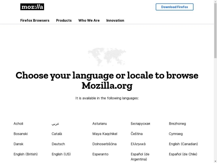Select the Acholi language
The height and width of the screenshot is (163, 217).
coord(18,124)
